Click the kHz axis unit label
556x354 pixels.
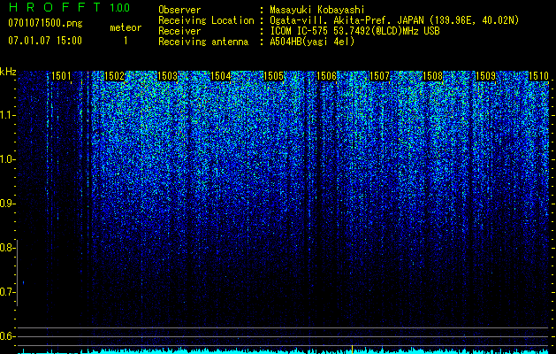coord(8,72)
